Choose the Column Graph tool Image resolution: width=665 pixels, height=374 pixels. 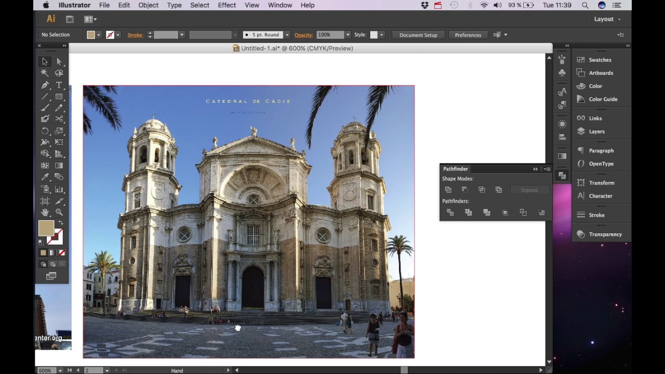(59, 189)
